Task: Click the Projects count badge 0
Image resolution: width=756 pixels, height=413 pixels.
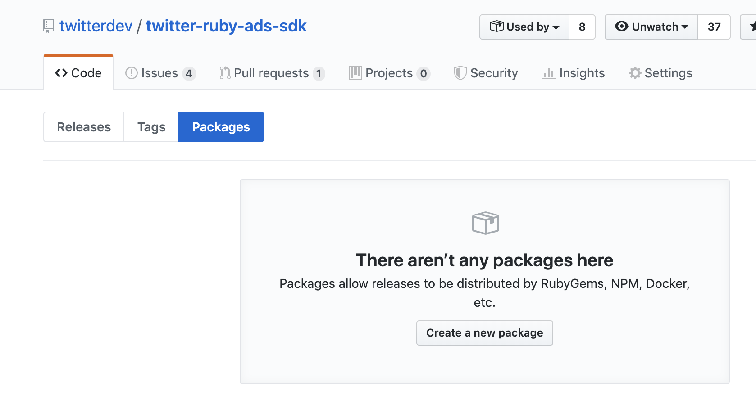Action: click(x=424, y=73)
